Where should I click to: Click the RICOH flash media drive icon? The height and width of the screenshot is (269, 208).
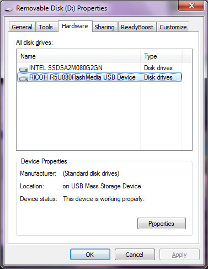(x=24, y=78)
